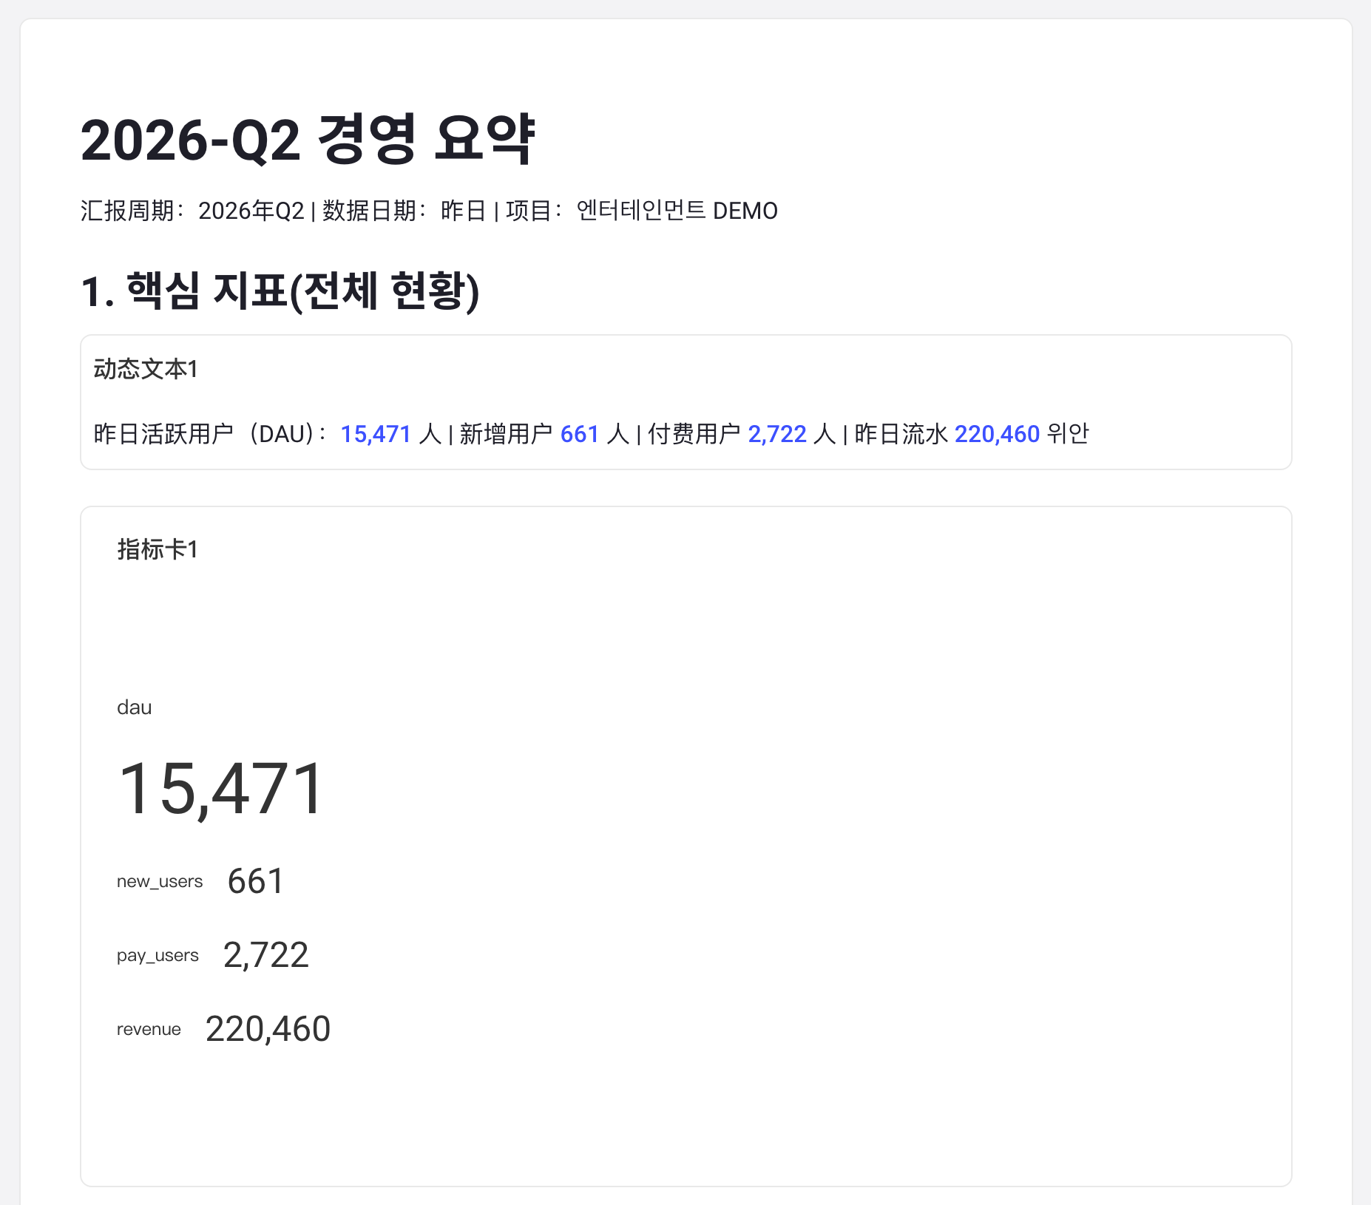Image resolution: width=1371 pixels, height=1205 pixels.
Task: Click the 661 value beside new_users
Action: (256, 881)
